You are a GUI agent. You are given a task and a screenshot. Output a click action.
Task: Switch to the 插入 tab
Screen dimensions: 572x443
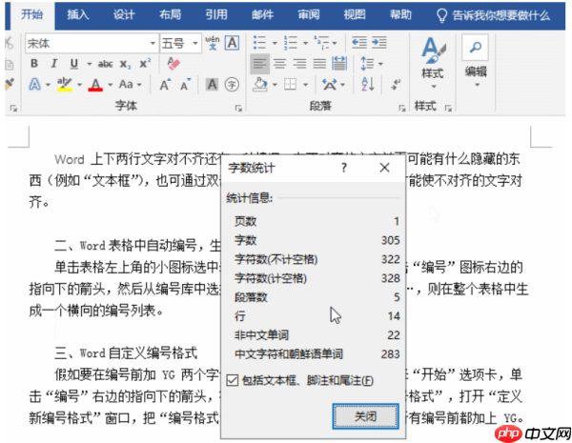78,15
